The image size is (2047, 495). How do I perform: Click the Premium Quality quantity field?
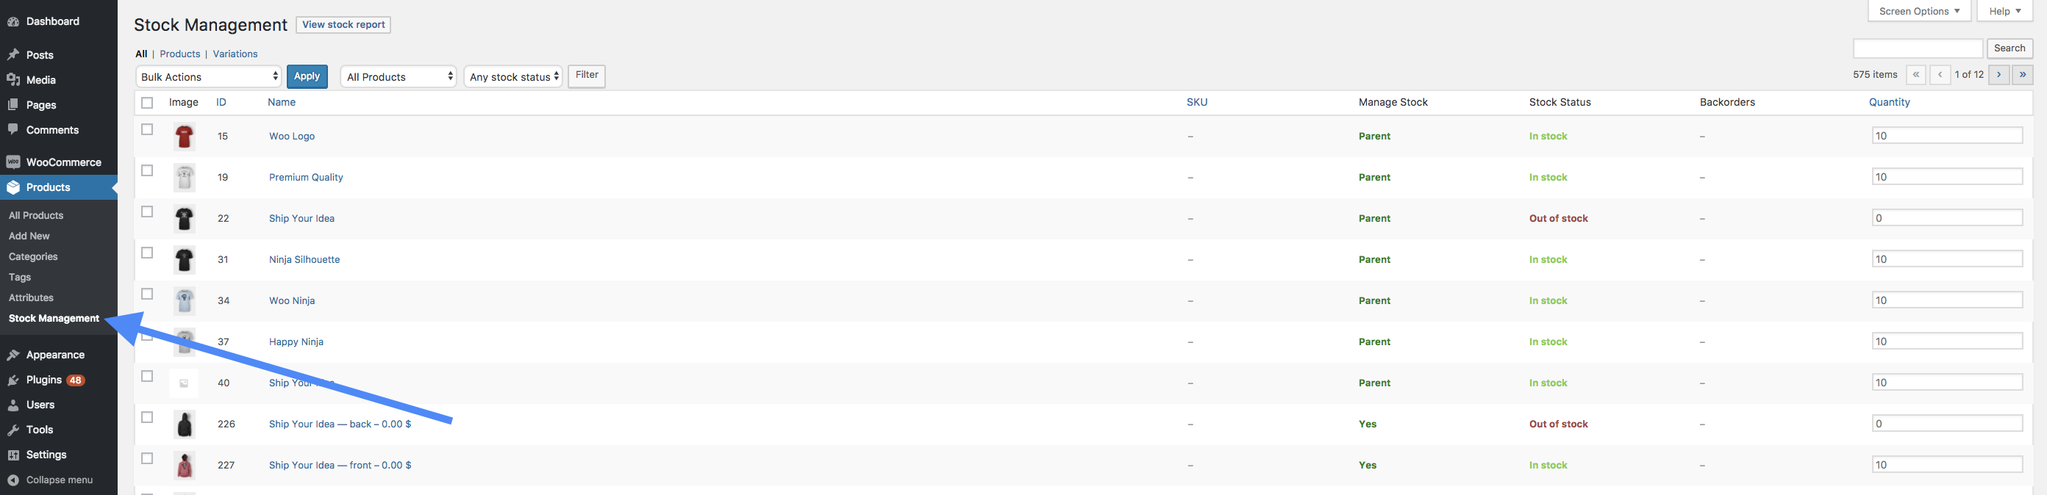(1947, 177)
